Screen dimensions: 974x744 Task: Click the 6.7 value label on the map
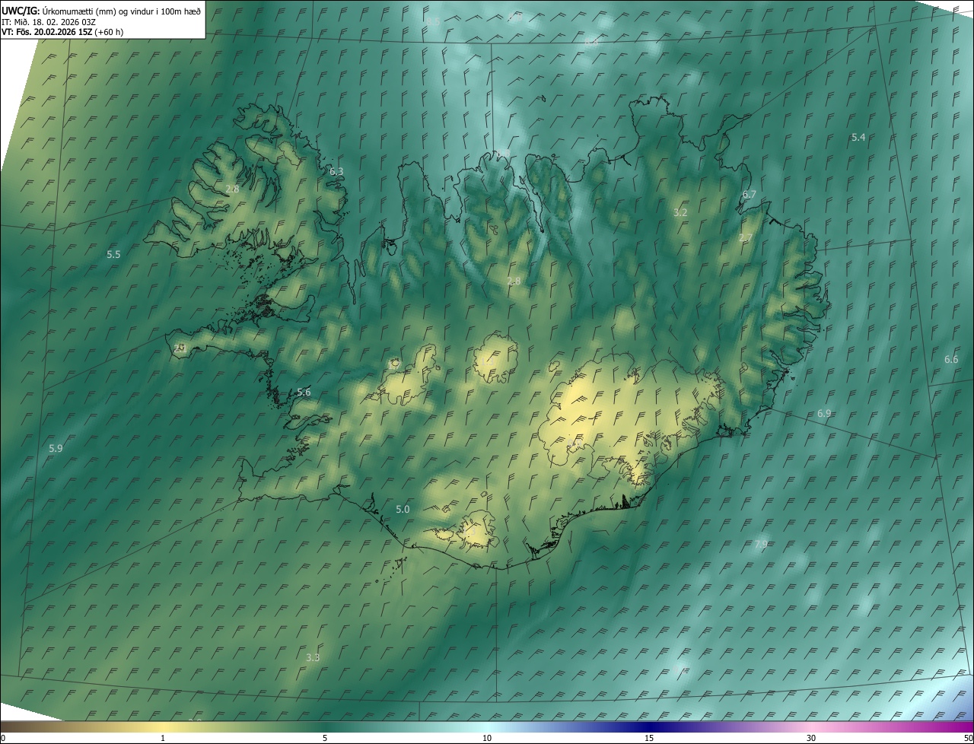750,196
